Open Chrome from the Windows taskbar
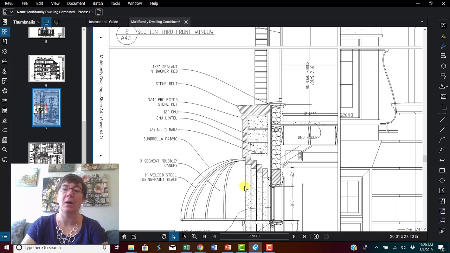450x253 pixels. (200, 248)
